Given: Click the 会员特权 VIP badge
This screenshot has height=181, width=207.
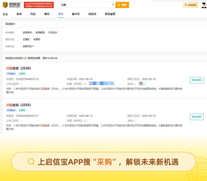Looking at the screenshot, I should 190,5.
